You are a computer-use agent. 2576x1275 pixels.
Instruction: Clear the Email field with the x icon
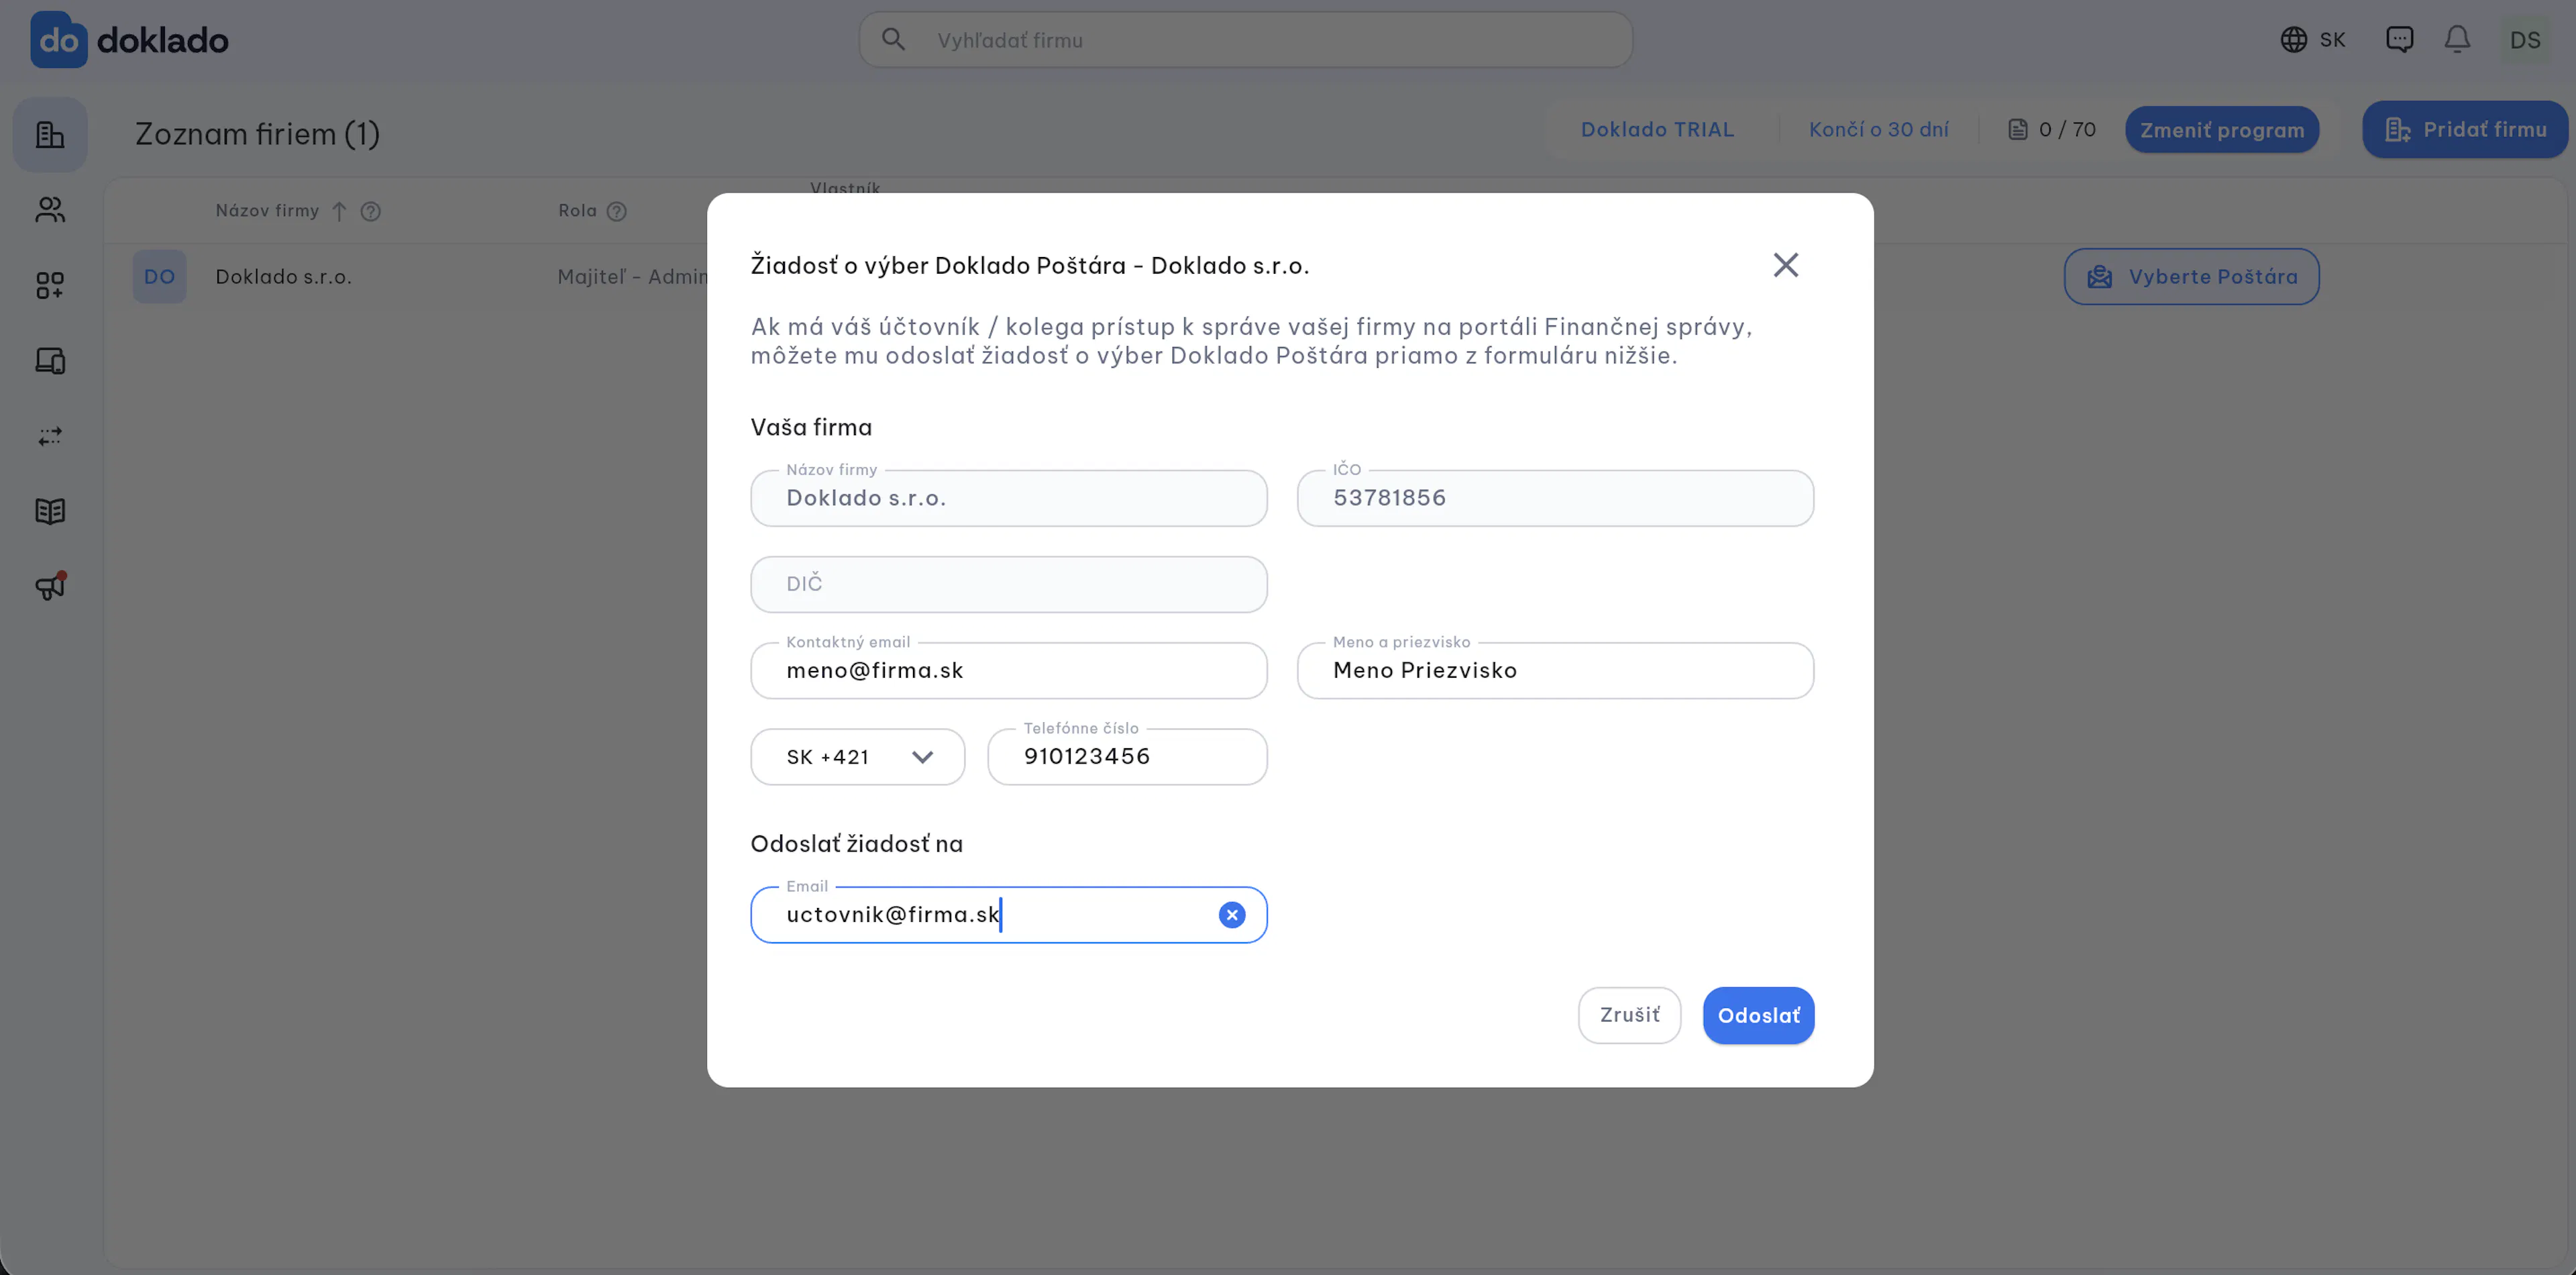pos(1232,914)
